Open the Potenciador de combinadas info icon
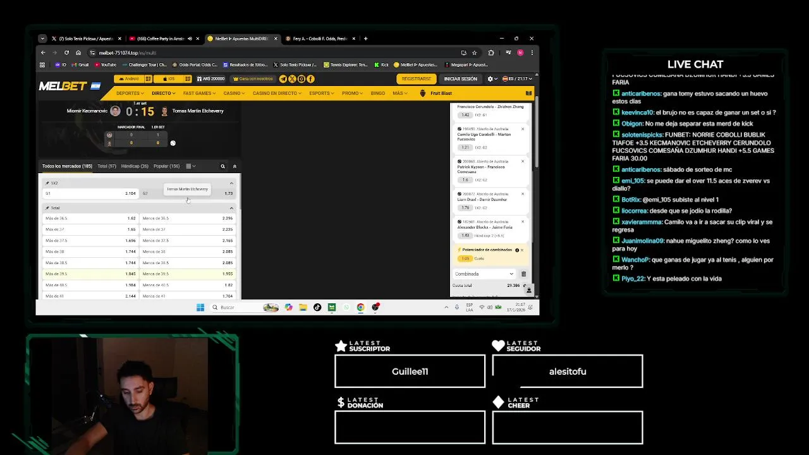The width and height of the screenshot is (809, 455). [x=517, y=250]
